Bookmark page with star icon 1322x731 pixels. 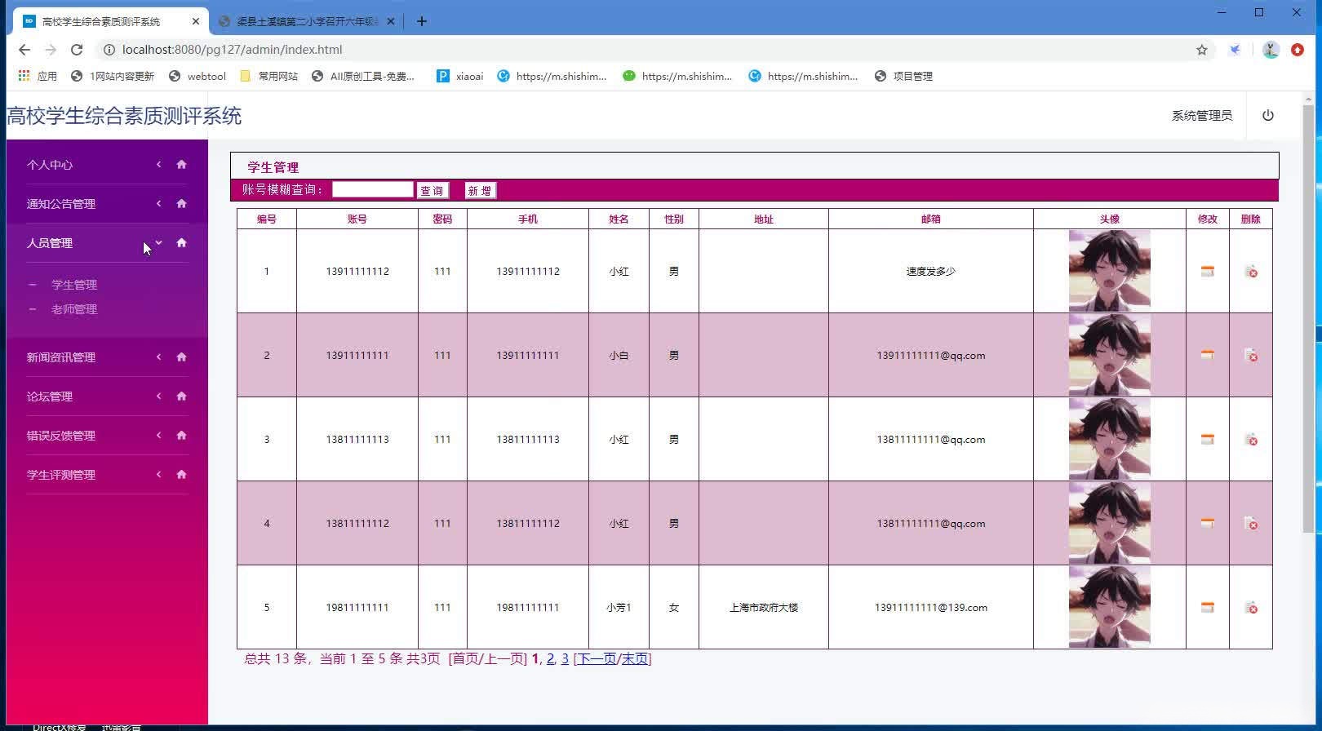click(x=1201, y=50)
